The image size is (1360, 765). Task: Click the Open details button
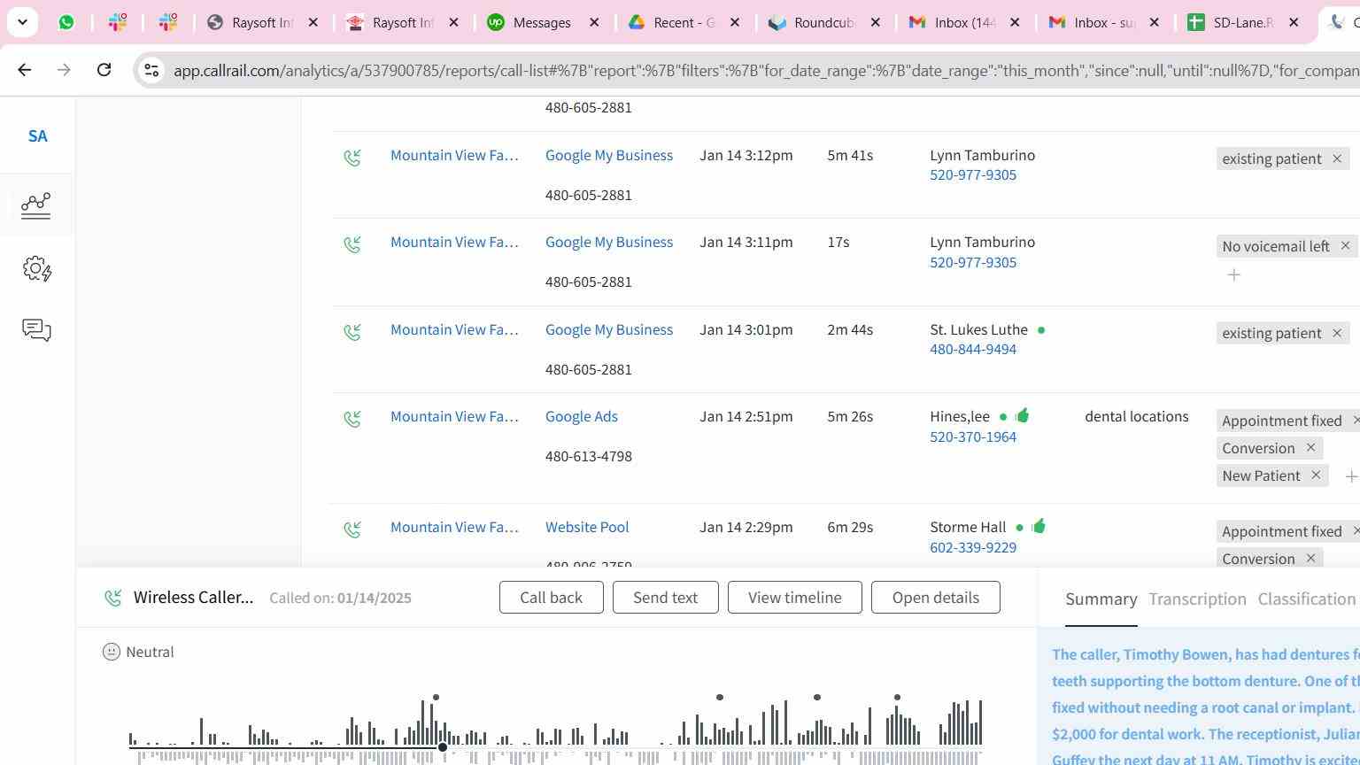[x=936, y=598]
